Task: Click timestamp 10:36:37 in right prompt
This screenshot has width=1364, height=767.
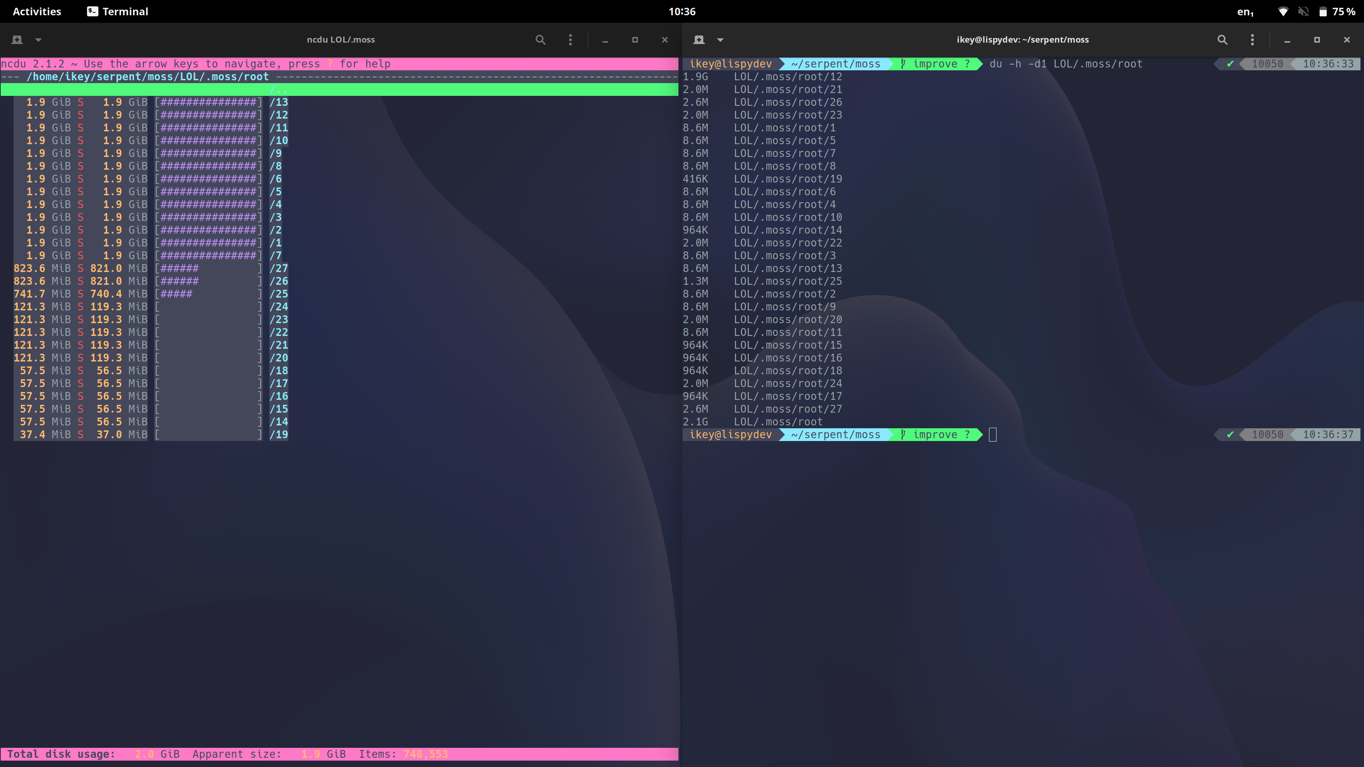Action: [x=1328, y=435]
